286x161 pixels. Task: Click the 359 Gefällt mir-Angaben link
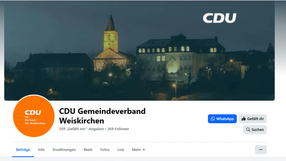81,129
